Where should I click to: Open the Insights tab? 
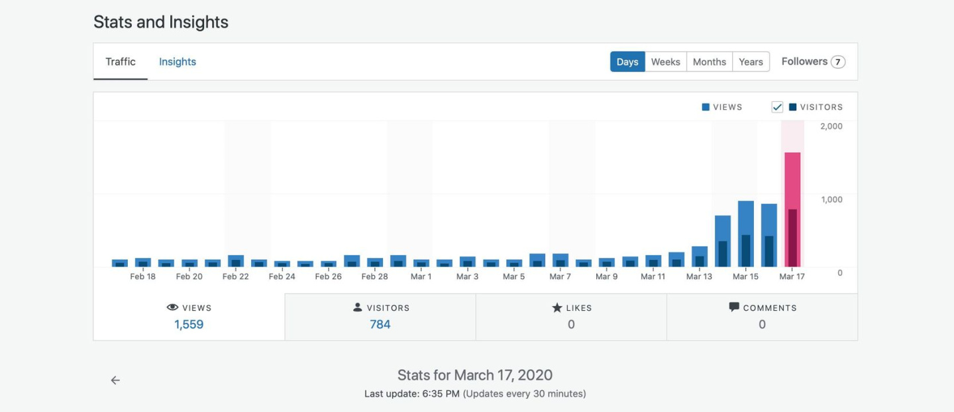pyautogui.click(x=178, y=62)
